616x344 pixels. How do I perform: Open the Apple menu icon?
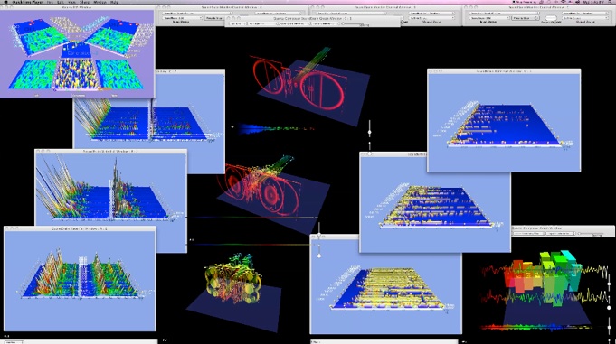(x=5, y=2)
